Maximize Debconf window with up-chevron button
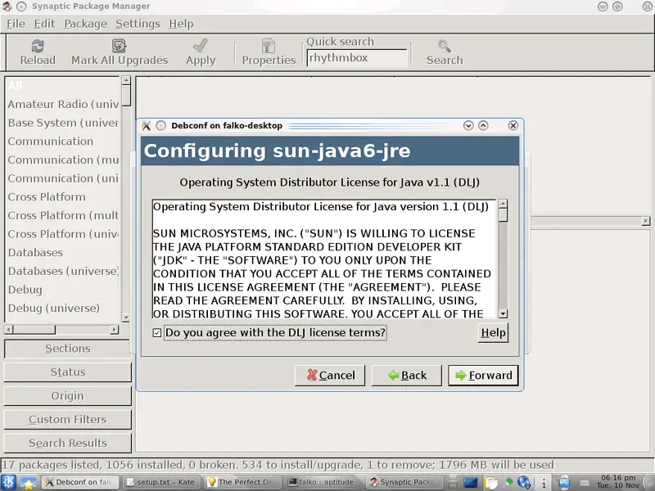The width and height of the screenshot is (655, 491). point(483,126)
